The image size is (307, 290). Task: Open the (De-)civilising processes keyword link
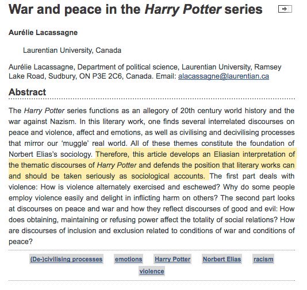(66, 259)
